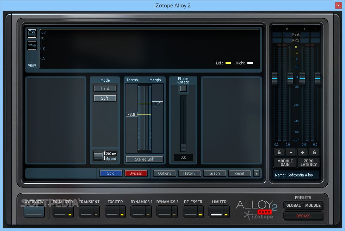This screenshot has width=345, height=231.
Task: Select the upper spectrum View icon
Action: pos(32,33)
